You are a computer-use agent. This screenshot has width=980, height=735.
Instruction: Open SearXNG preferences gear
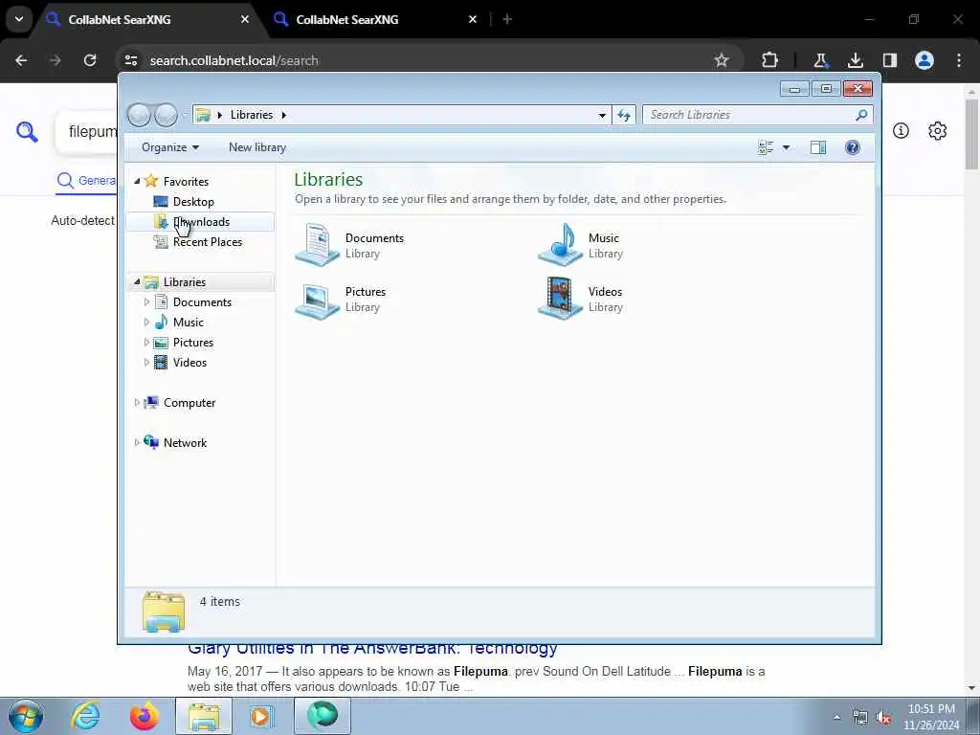pos(938,130)
